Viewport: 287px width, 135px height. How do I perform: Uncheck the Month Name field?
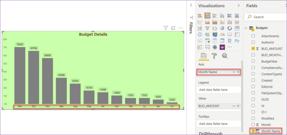pyautogui.click(x=253, y=131)
